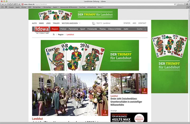Click the home icon in breadcrumb

tap(54, 34)
